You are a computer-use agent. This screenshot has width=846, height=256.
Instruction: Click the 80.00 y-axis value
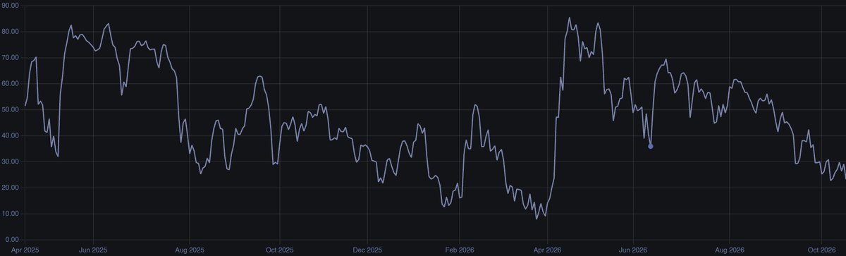click(x=11, y=32)
